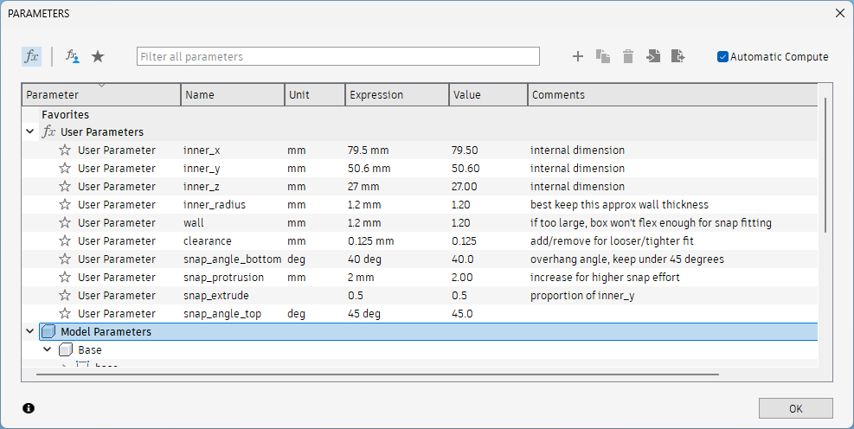Image resolution: width=854 pixels, height=429 pixels.
Task: Show favorites filter star icon
Action: (x=98, y=56)
